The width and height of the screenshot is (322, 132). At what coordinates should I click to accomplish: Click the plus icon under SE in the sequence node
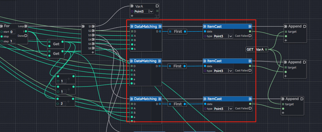click(93, 52)
